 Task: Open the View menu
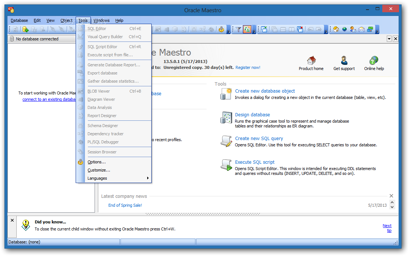click(x=50, y=20)
